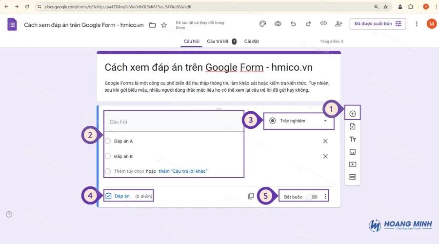Open the M account avatar
Screen dimensions: 439x244
432,24
